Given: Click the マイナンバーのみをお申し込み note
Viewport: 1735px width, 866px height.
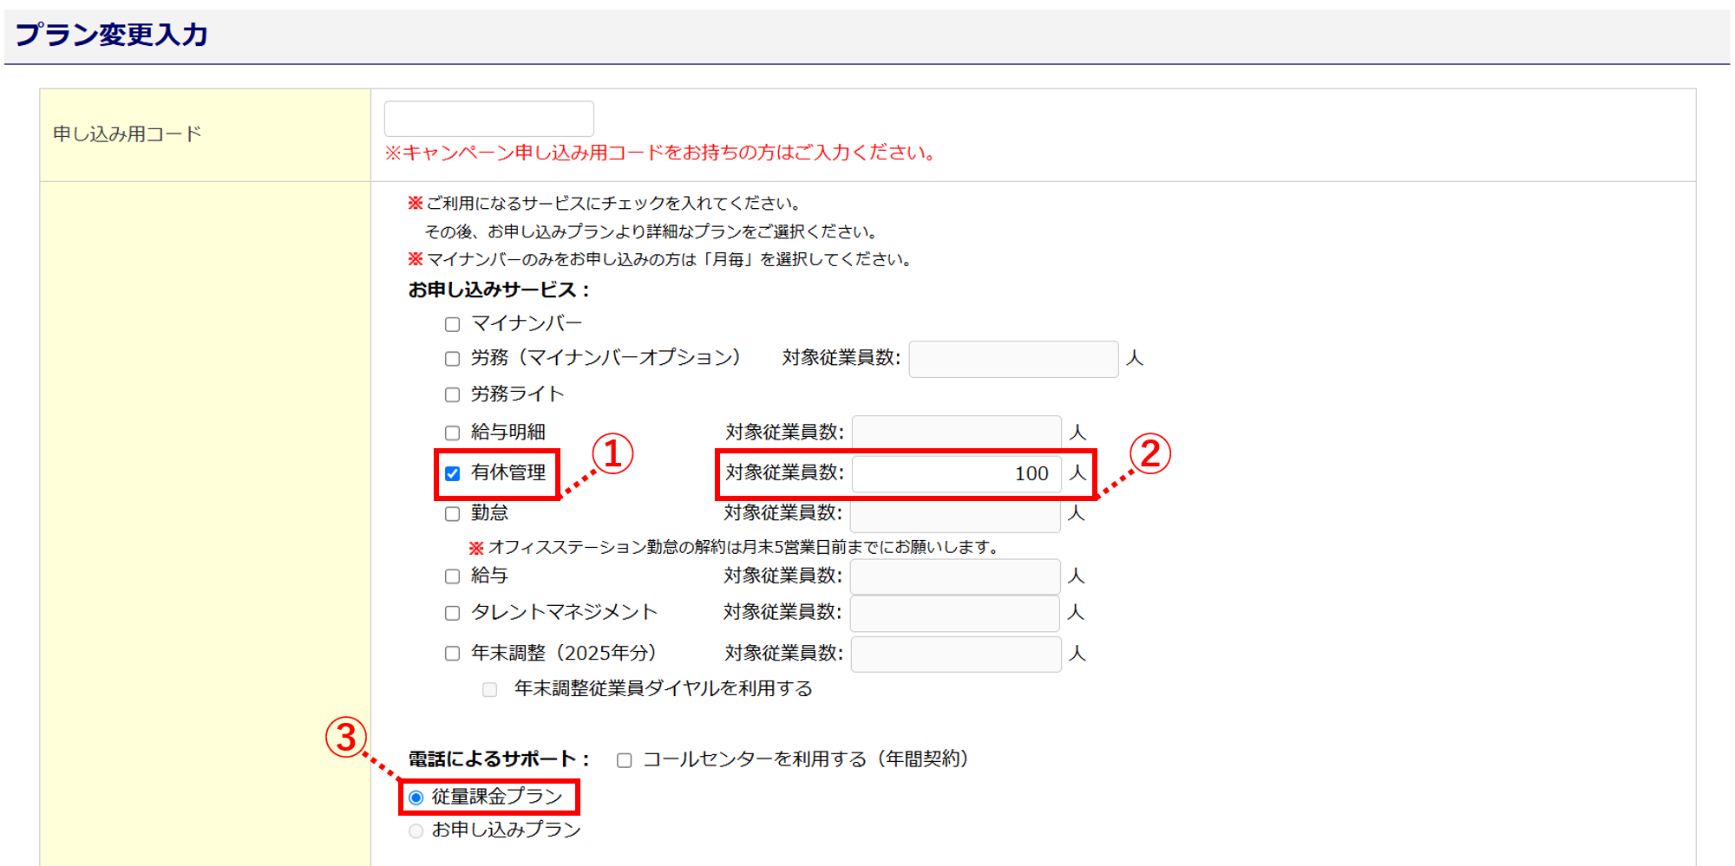Looking at the screenshot, I should [x=660, y=259].
